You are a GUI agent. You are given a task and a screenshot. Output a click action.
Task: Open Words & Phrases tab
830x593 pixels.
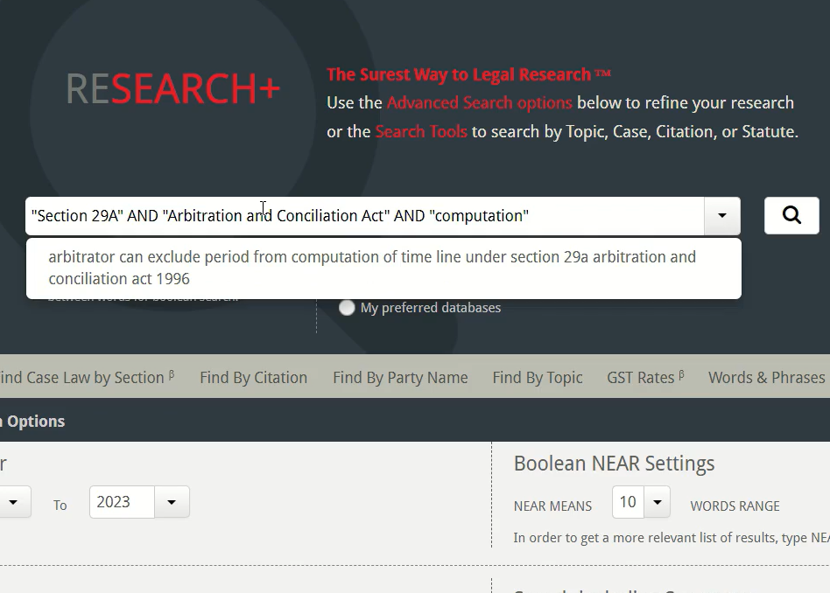[x=766, y=377]
